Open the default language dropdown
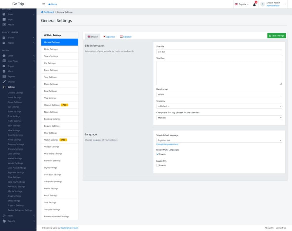Screen dimensions: 292x231 [x=219, y=140]
